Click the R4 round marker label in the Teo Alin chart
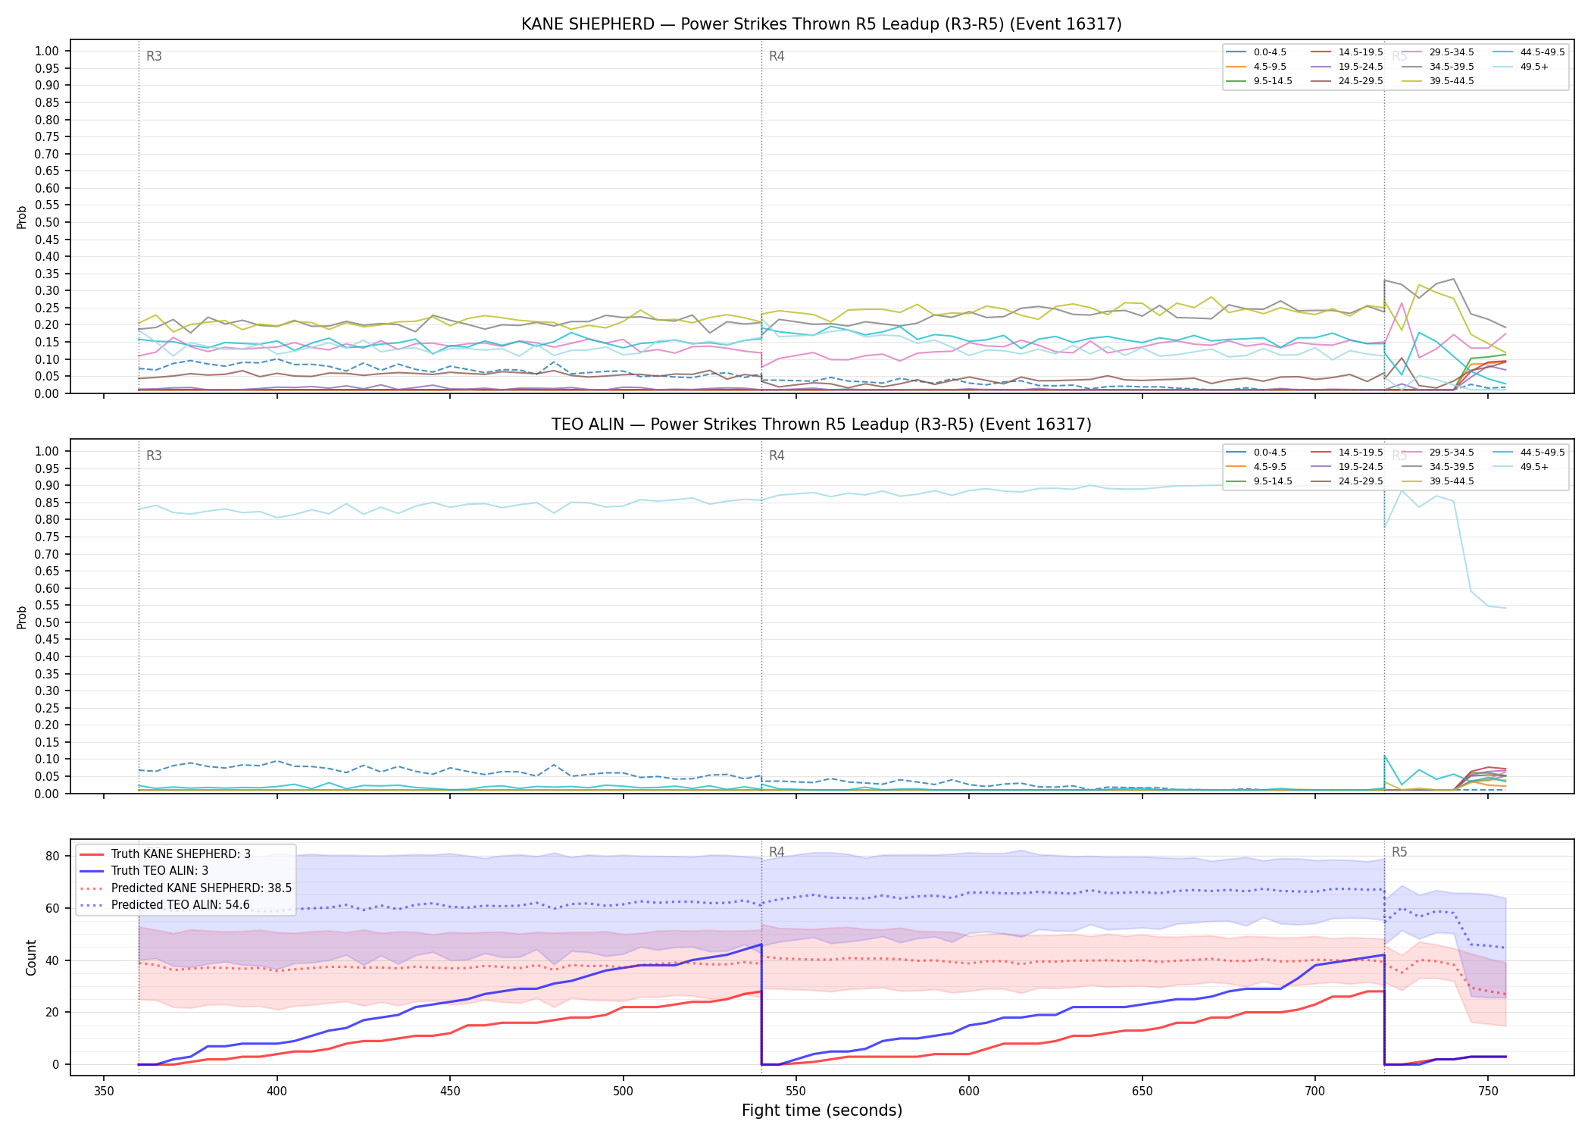Viewport: 1591px width, 1137px height. pyautogui.click(x=777, y=456)
